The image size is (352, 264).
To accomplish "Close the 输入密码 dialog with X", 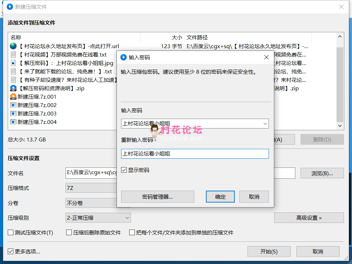I will tap(266, 57).
